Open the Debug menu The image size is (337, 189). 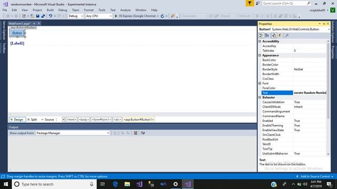click(x=63, y=10)
